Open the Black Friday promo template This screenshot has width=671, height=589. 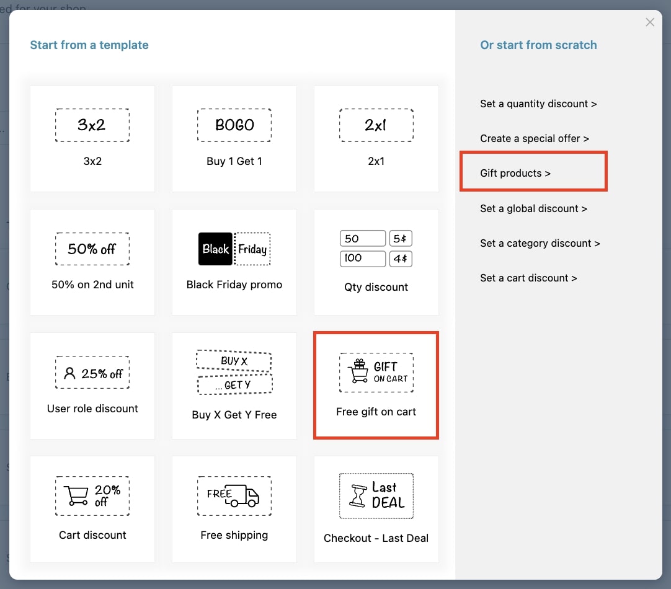tap(234, 262)
